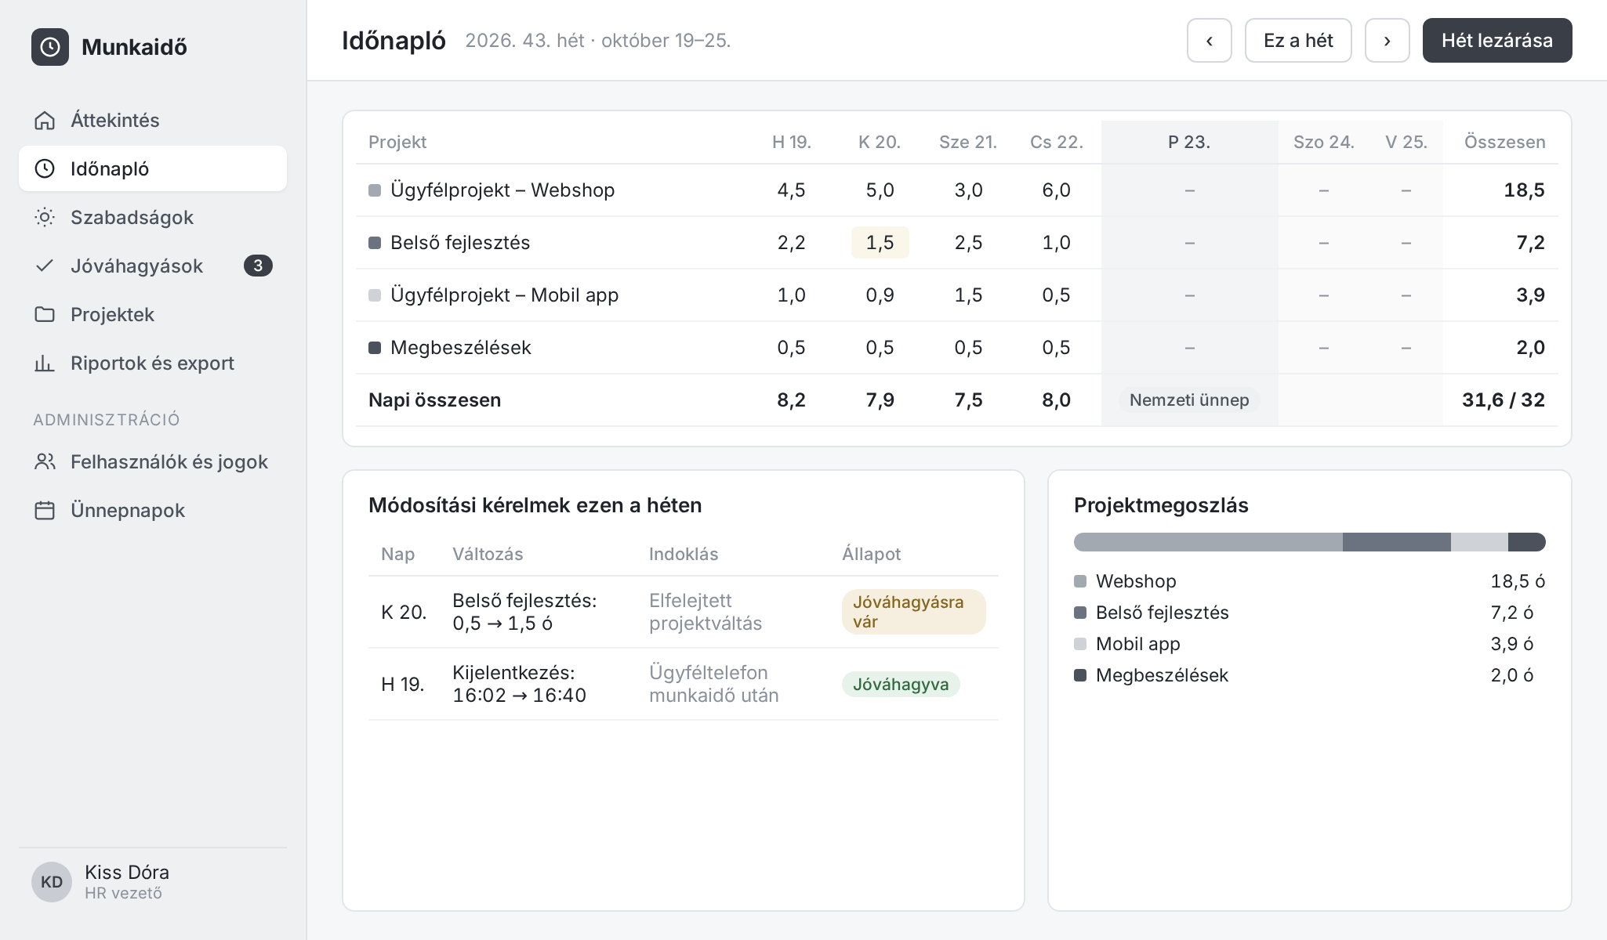
Task: Open the Projektek menu item
Action: pyautogui.click(x=153, y=314)
